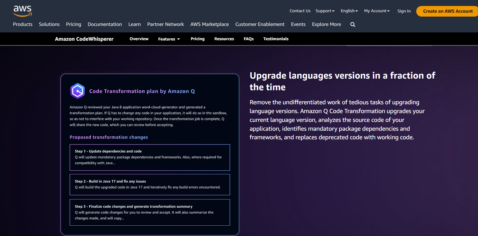Open the Learn menu
The width and height of the screenshot is (478, 236).
click(134, 24)
